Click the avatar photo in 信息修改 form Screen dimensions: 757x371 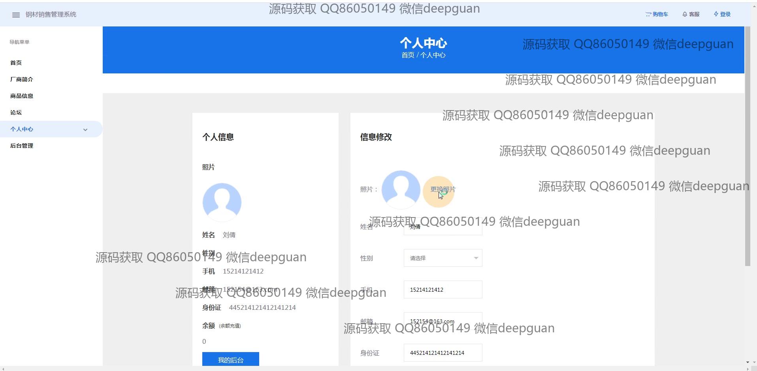401,189
